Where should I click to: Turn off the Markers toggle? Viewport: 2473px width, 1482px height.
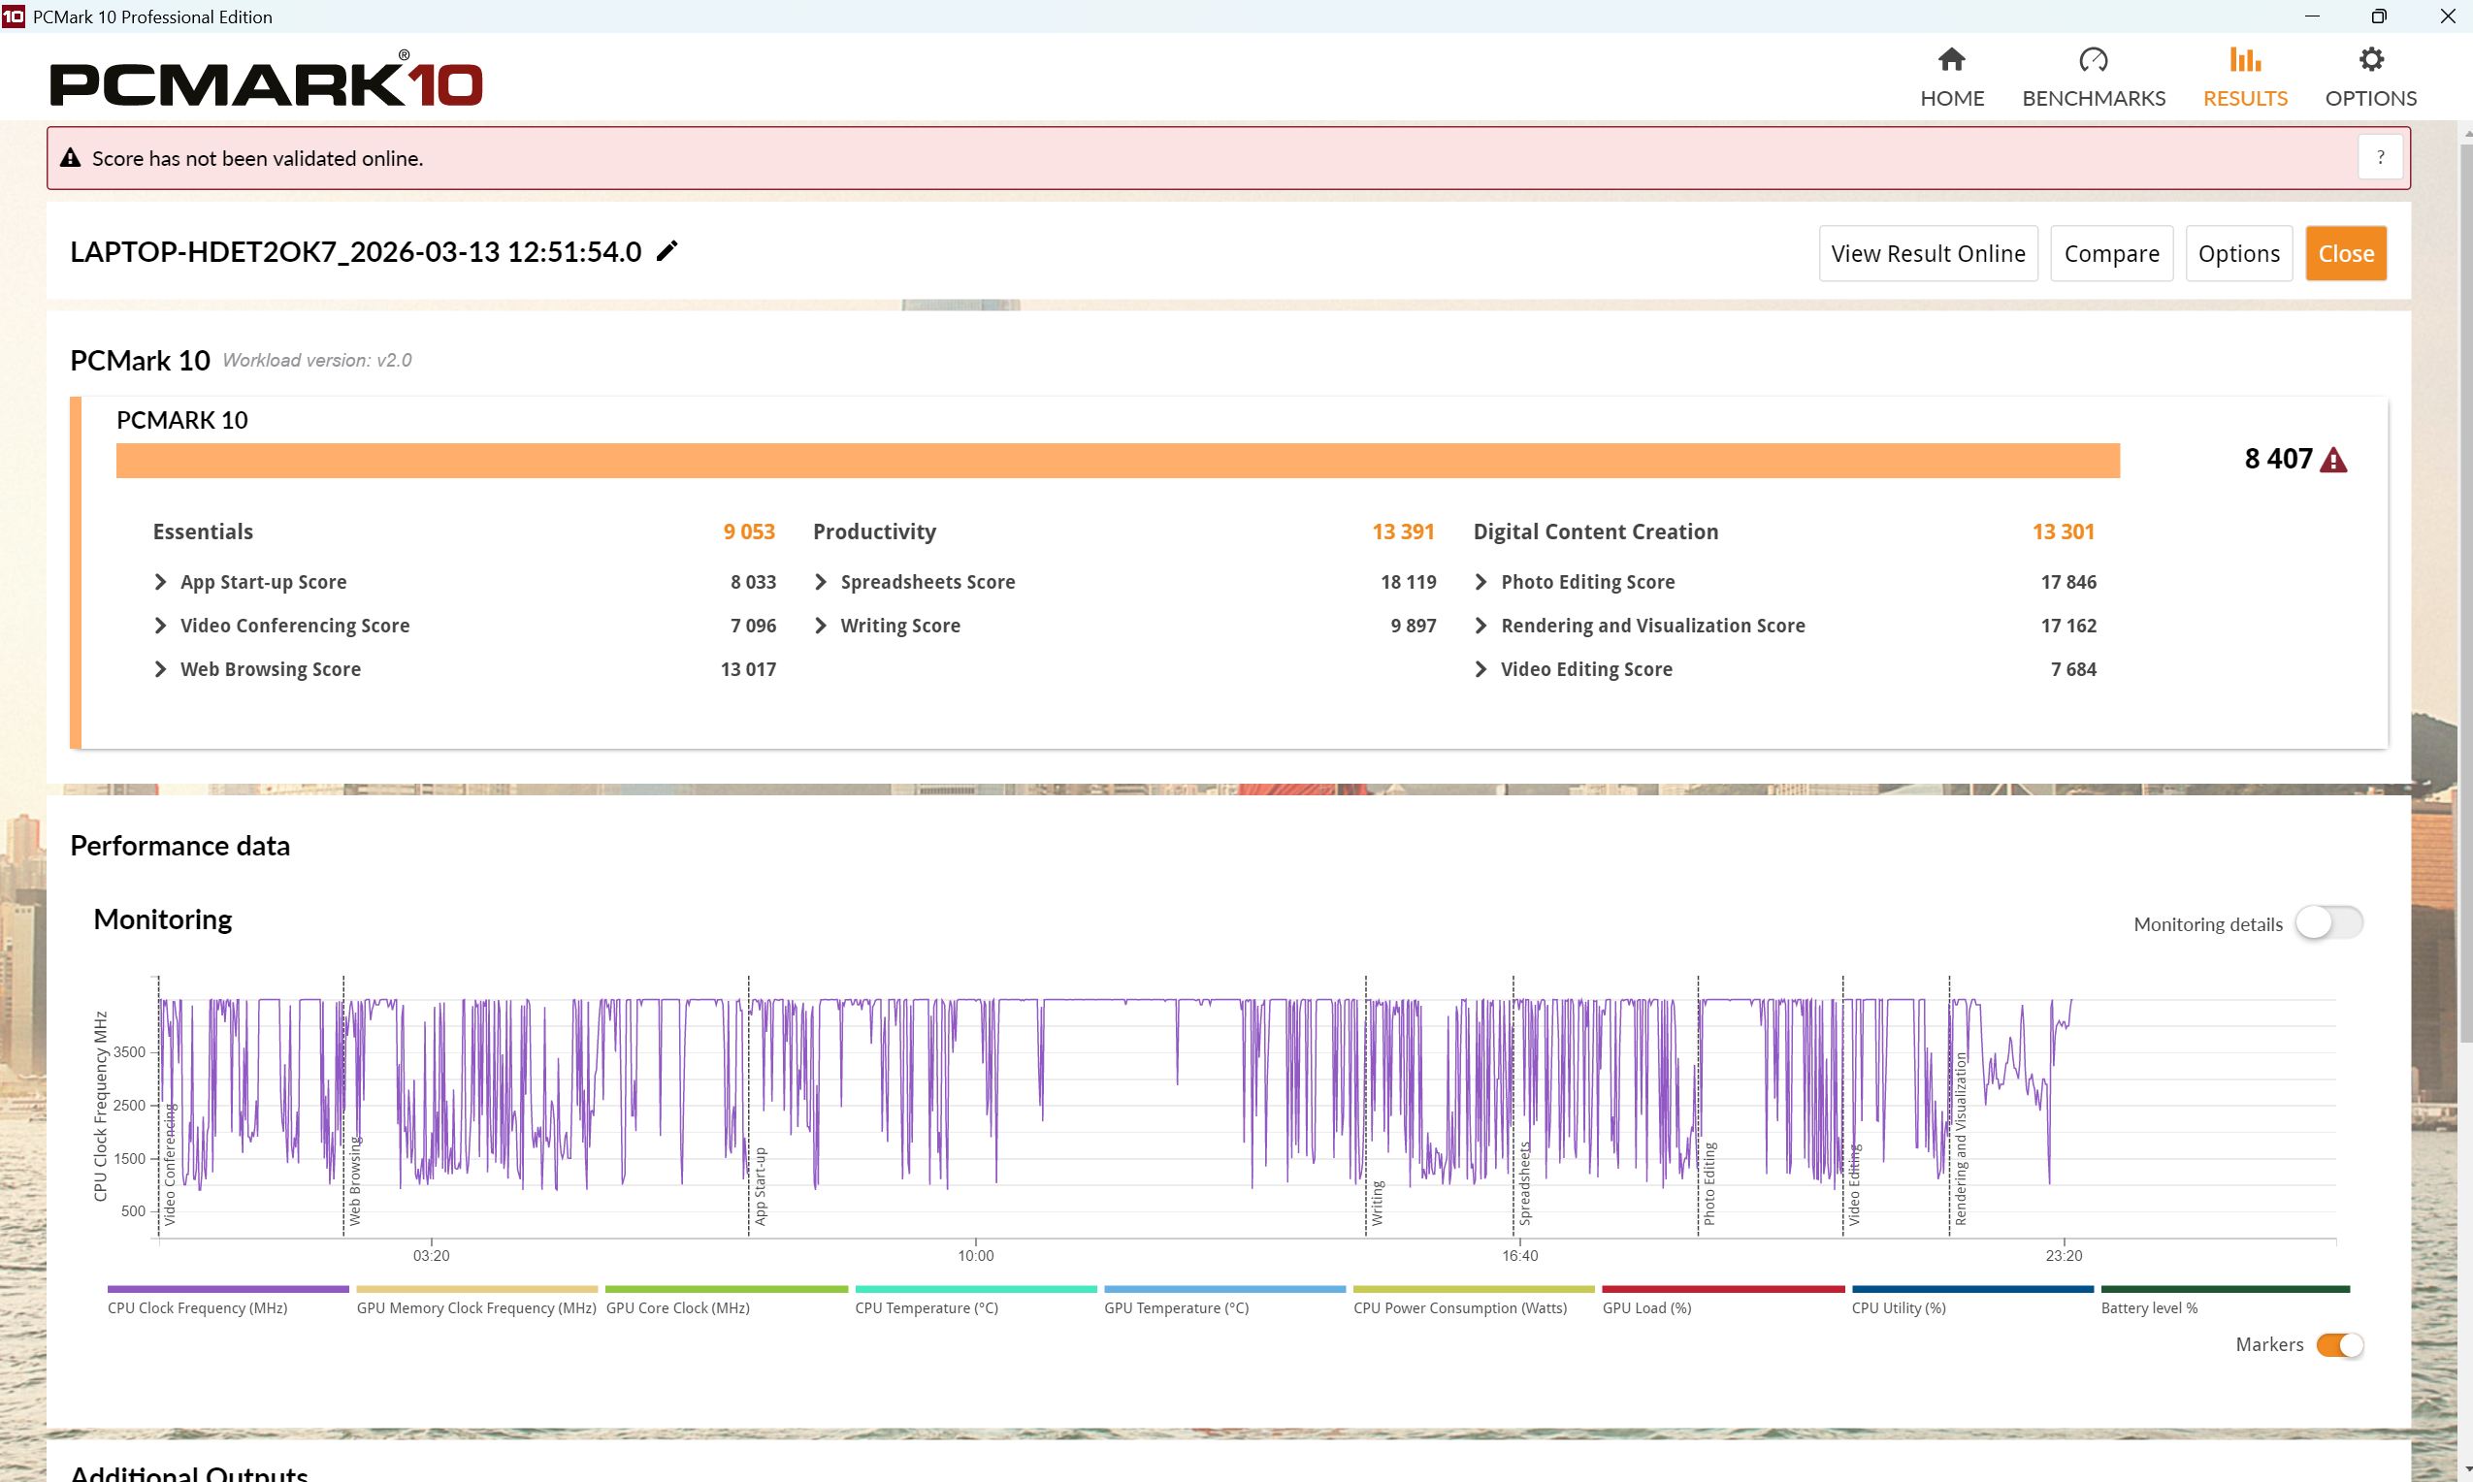(2339, 1344)
